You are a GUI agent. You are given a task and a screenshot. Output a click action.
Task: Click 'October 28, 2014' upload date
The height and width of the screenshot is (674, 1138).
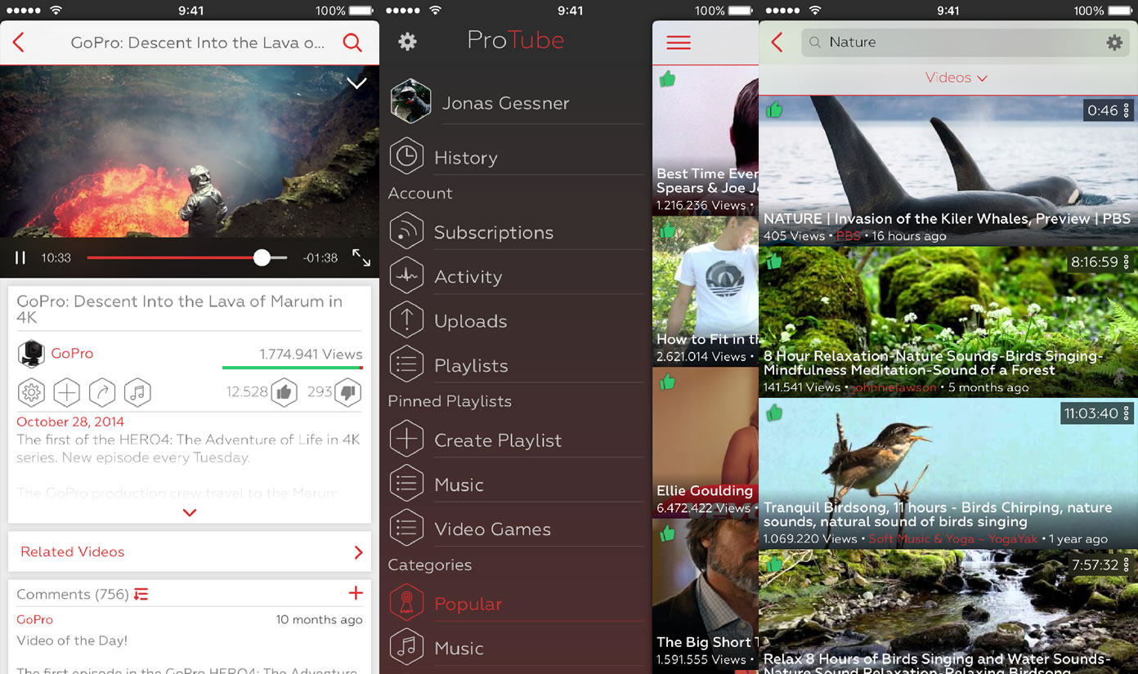click(x=70, y=422)
